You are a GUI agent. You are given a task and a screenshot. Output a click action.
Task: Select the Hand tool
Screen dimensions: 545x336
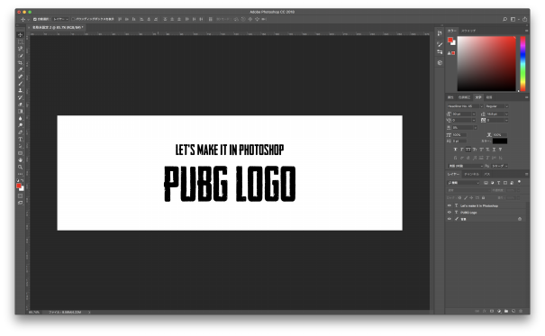[x=20, y=160]
